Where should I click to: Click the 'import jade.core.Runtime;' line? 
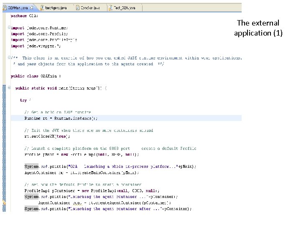coord(39,28)
